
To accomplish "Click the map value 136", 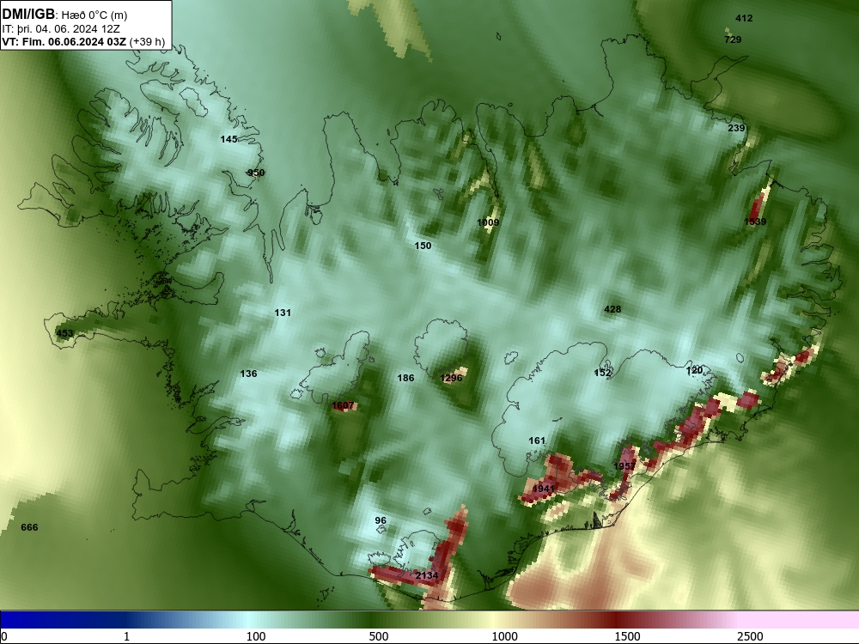I will tap(249, 374).
